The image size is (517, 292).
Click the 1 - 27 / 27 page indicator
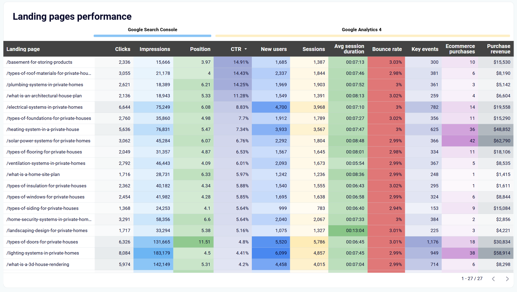472,278
